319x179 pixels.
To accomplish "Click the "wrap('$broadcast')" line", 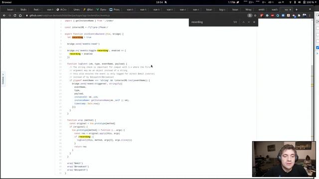I will click(x=78, y=167).
